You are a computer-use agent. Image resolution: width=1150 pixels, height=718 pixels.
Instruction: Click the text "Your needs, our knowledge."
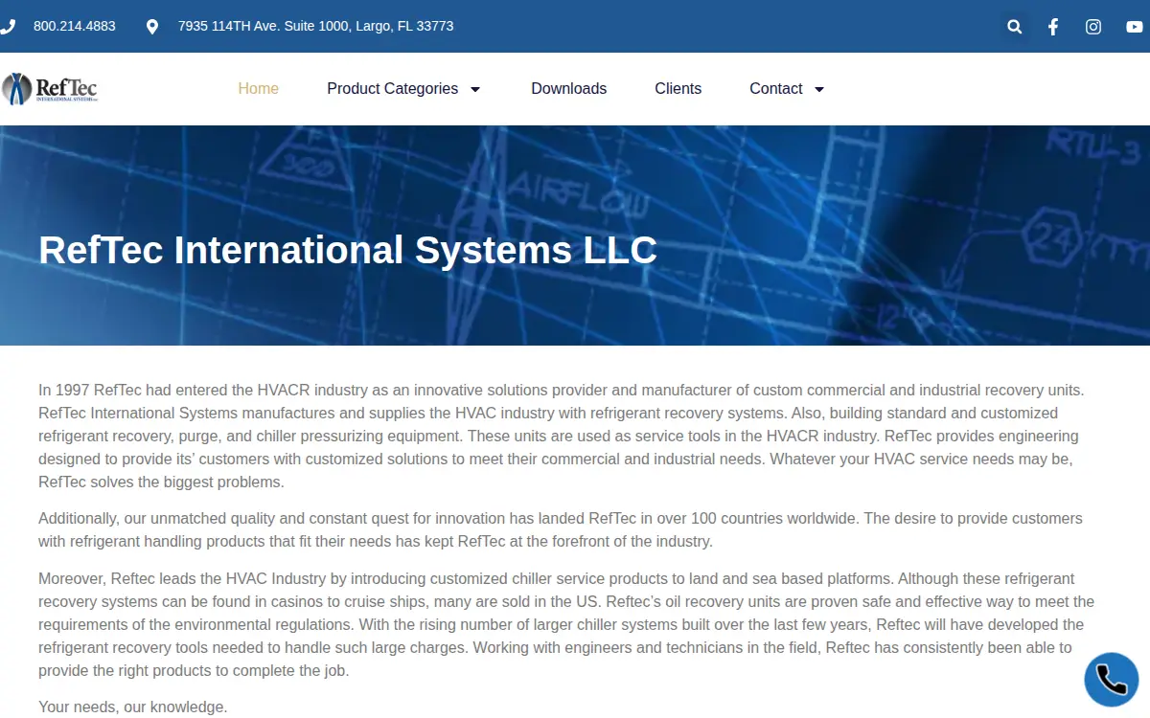coord(133,707)
